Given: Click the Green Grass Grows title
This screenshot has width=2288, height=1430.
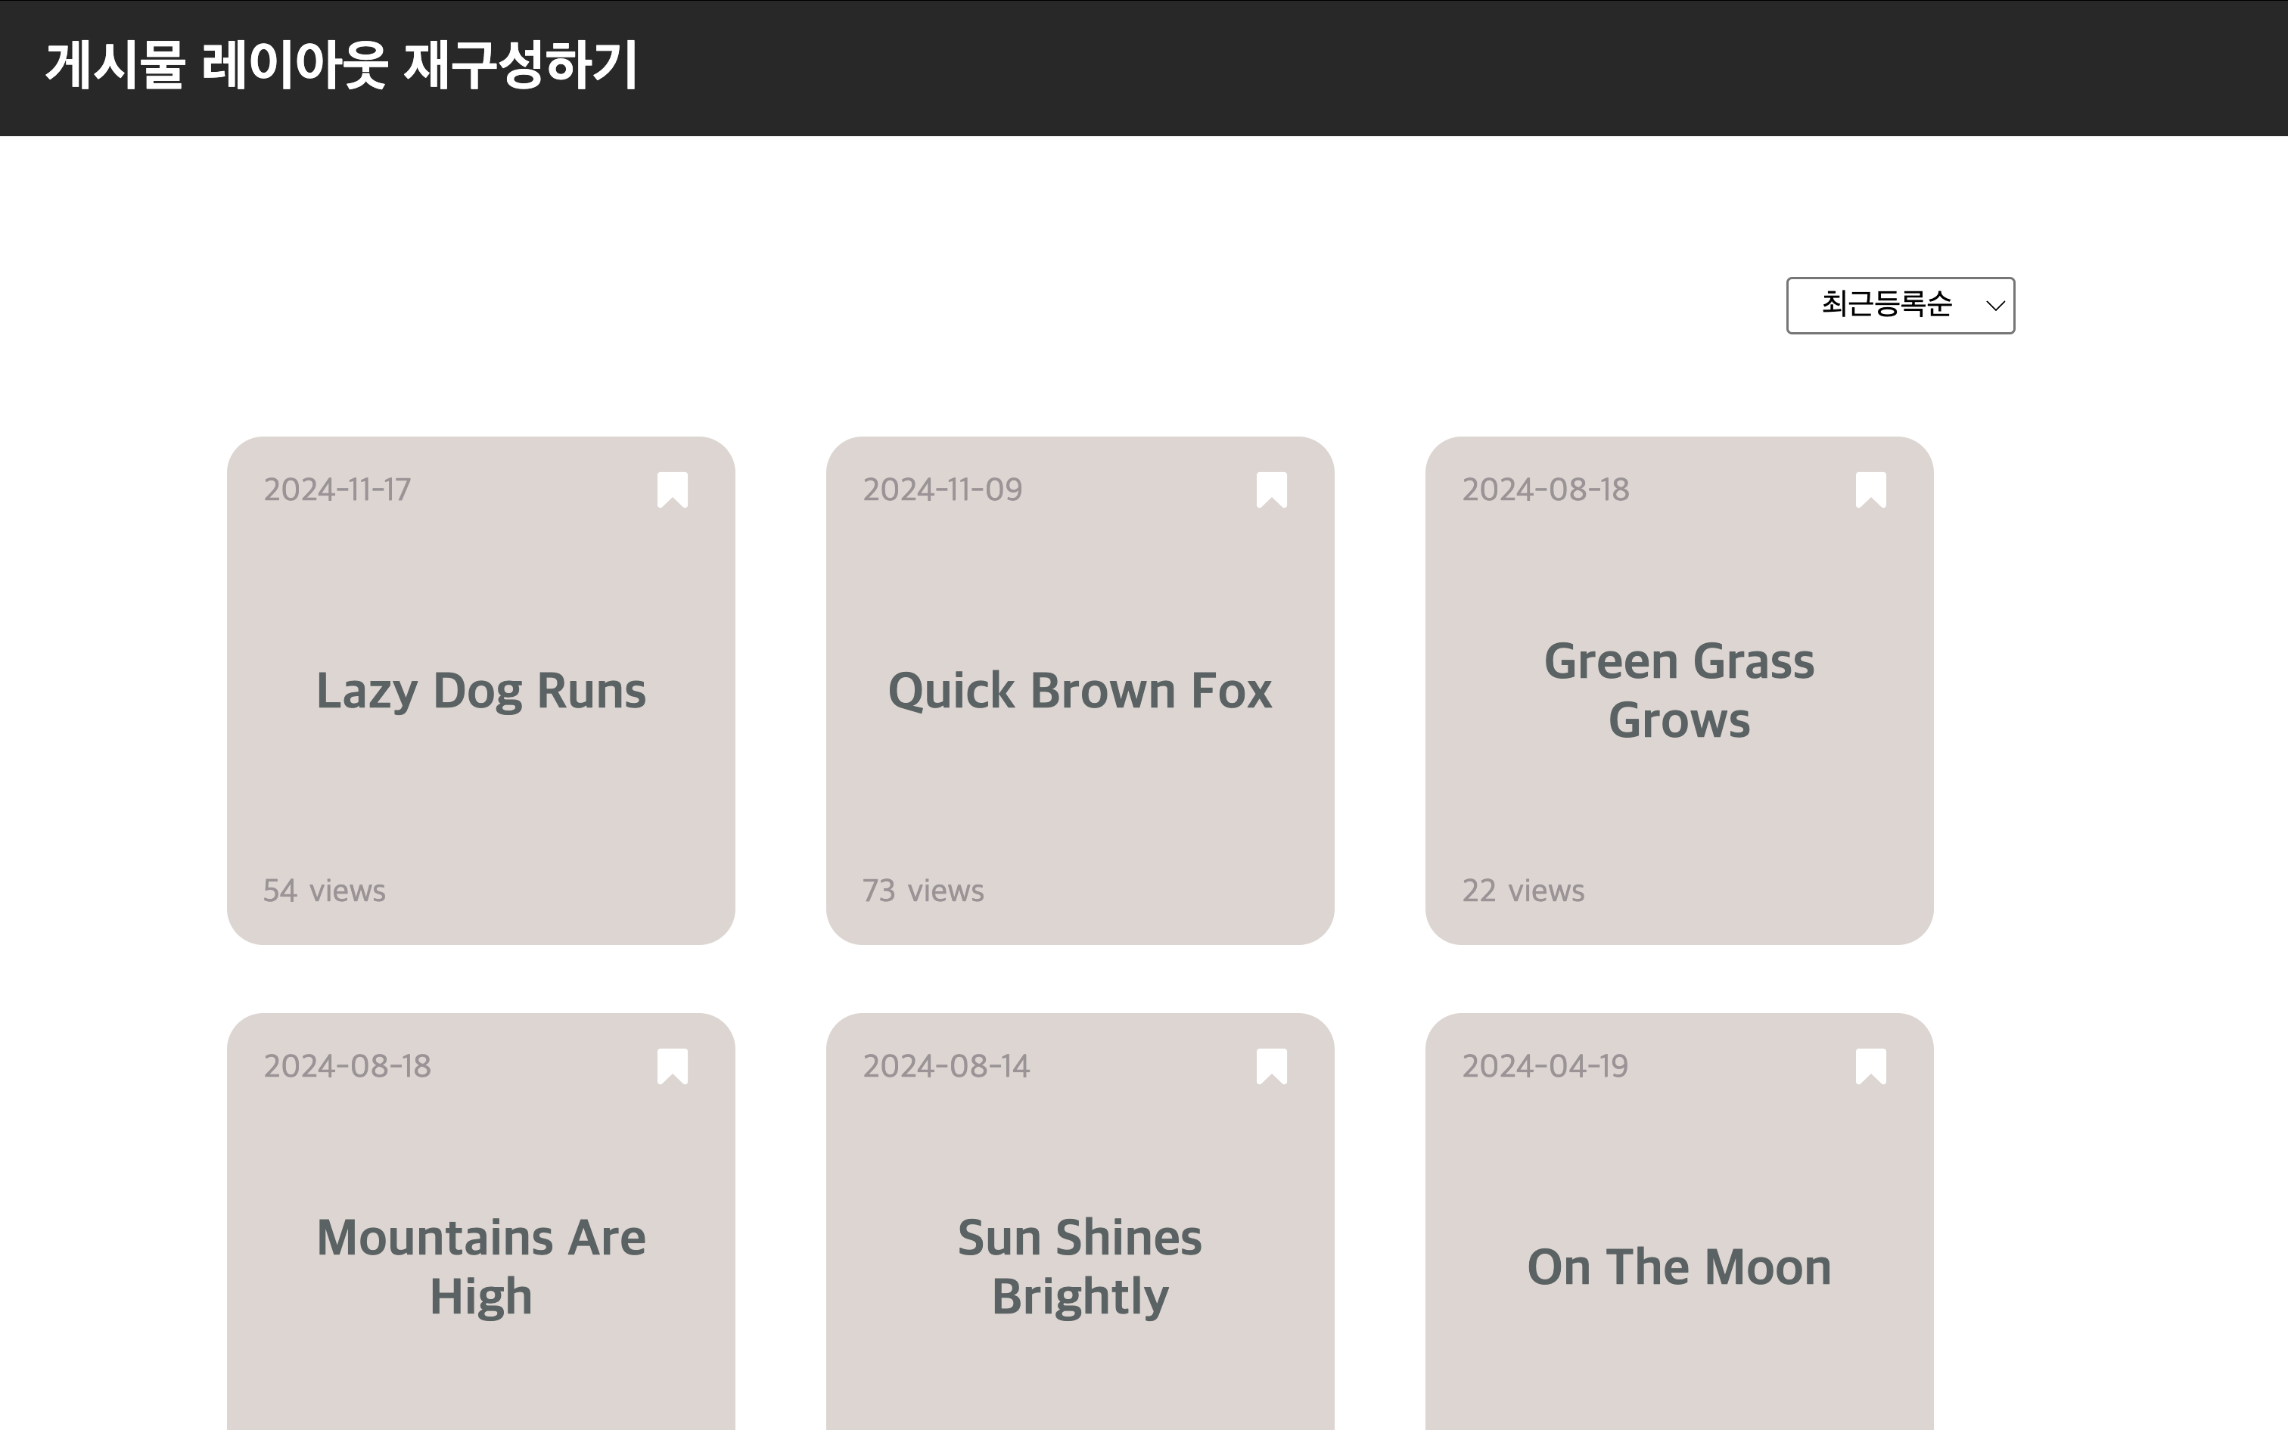Looking at the screenshot, I should click(x=1679, y=690).
